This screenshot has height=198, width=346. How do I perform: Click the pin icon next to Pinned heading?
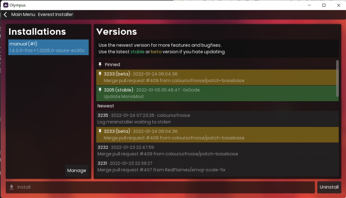click(x=100, y=64)
